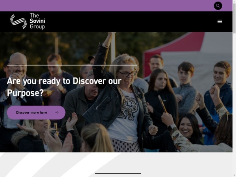The width and height of the screenshot is (236, 177).
Task: Click the vertical scrollbar thumb
Action: pos(234,18)
